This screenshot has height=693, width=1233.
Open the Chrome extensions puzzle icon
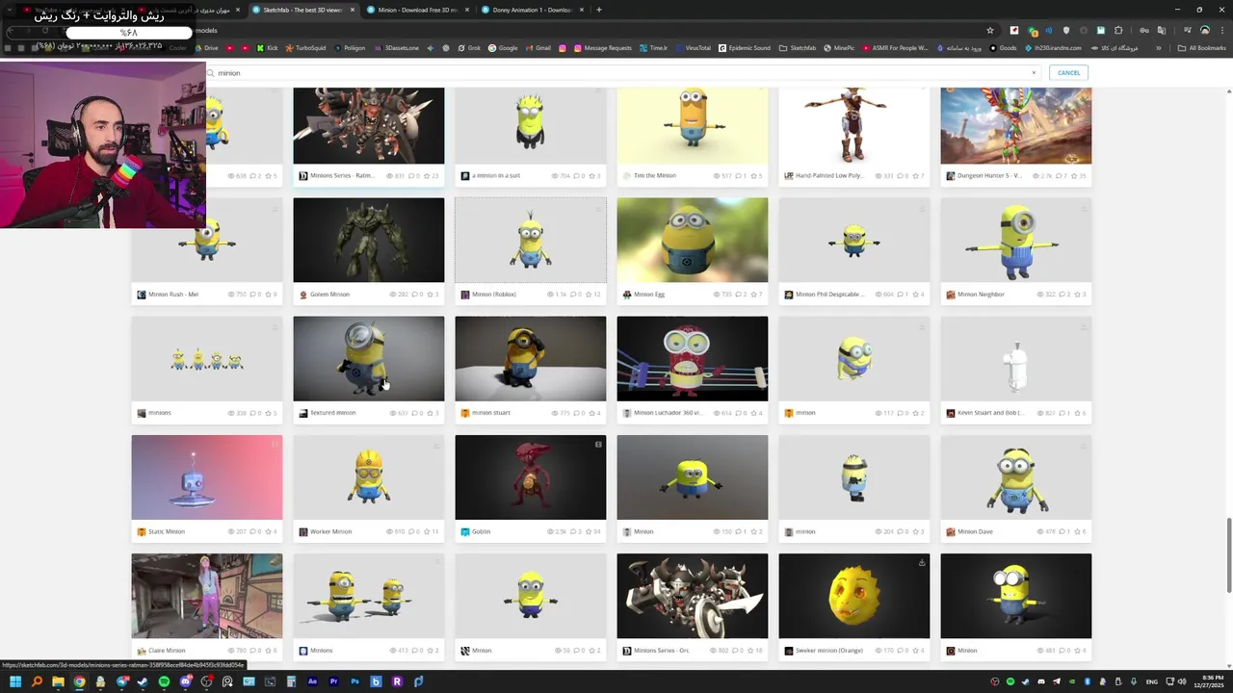click(1118, 30)
